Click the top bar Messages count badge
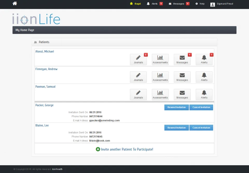249x173 pixels. (188, 4)
